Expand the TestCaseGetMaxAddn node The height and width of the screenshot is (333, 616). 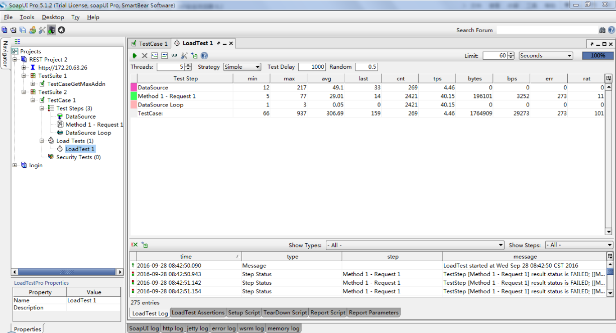33,84
